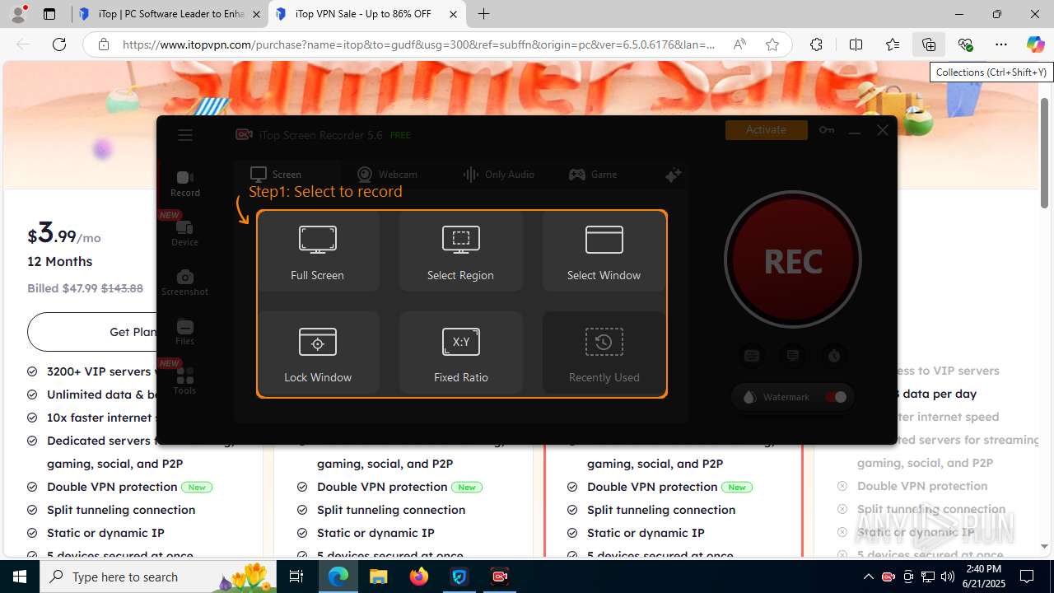The height and width of the screenshot is (593, 1054).
Task: Close the iTop VPN Sale browser tab
Action: [x=453, y=14]
